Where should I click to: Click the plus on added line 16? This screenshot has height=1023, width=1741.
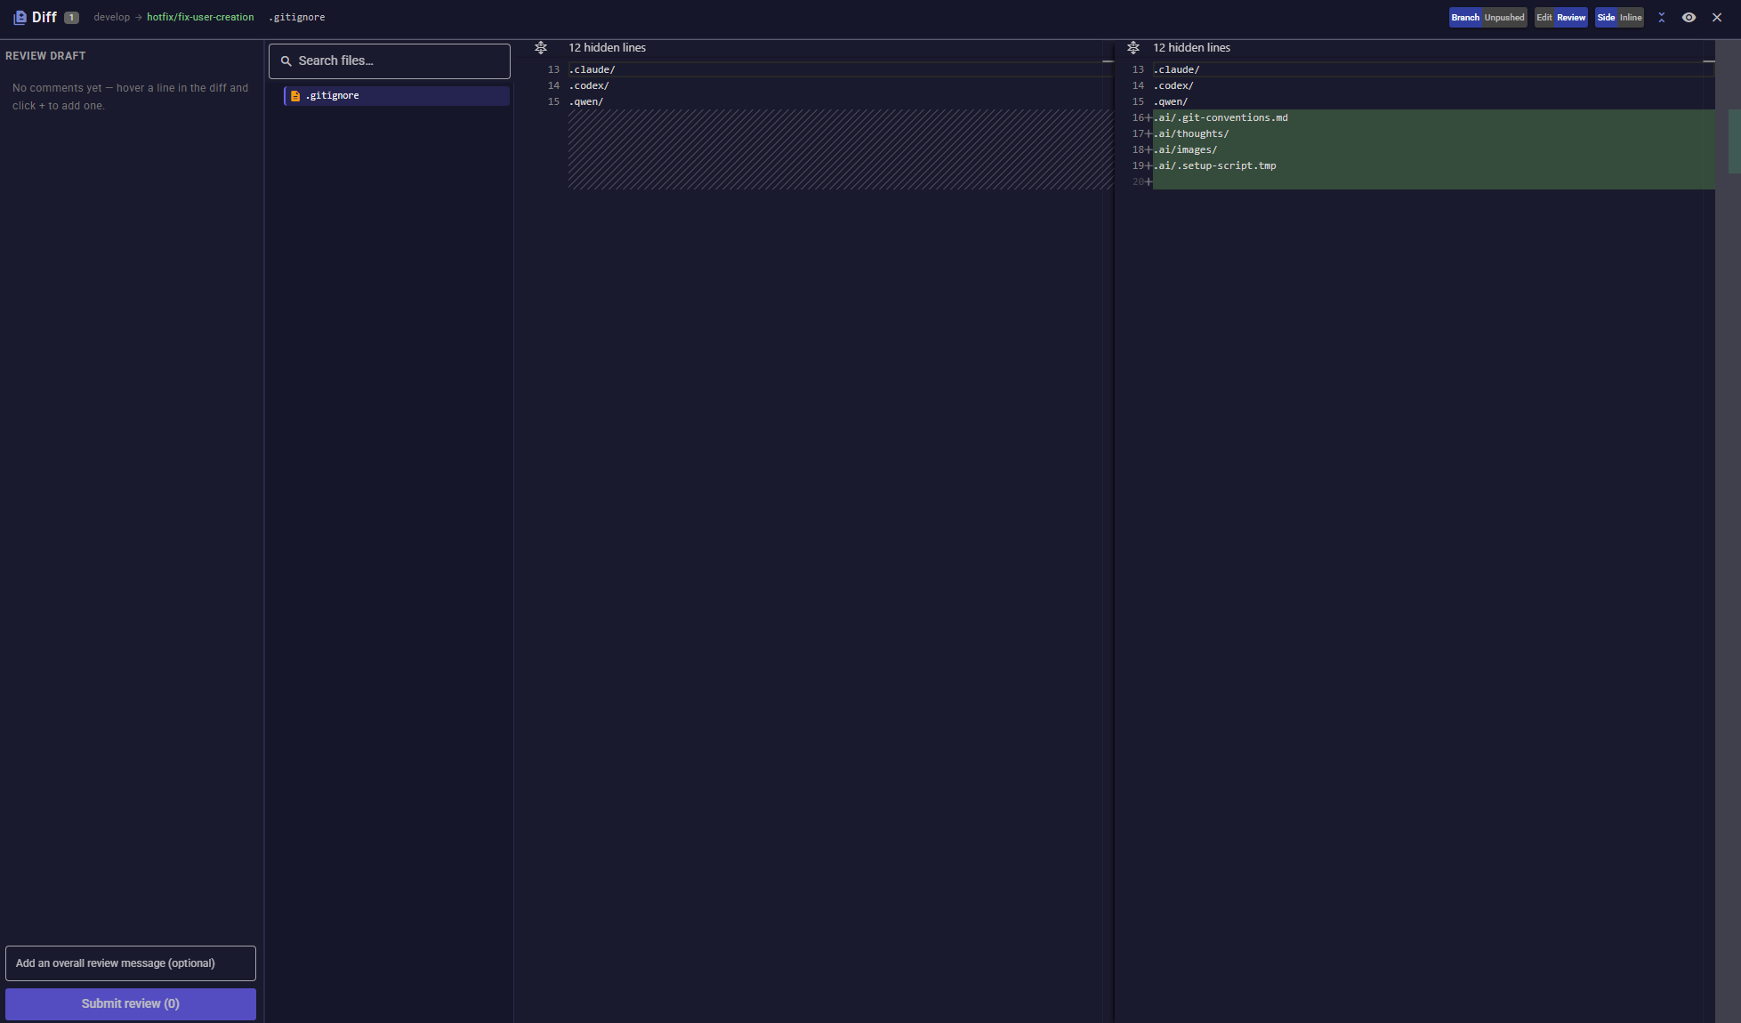pyautogui.click(x=1149, y=118)
